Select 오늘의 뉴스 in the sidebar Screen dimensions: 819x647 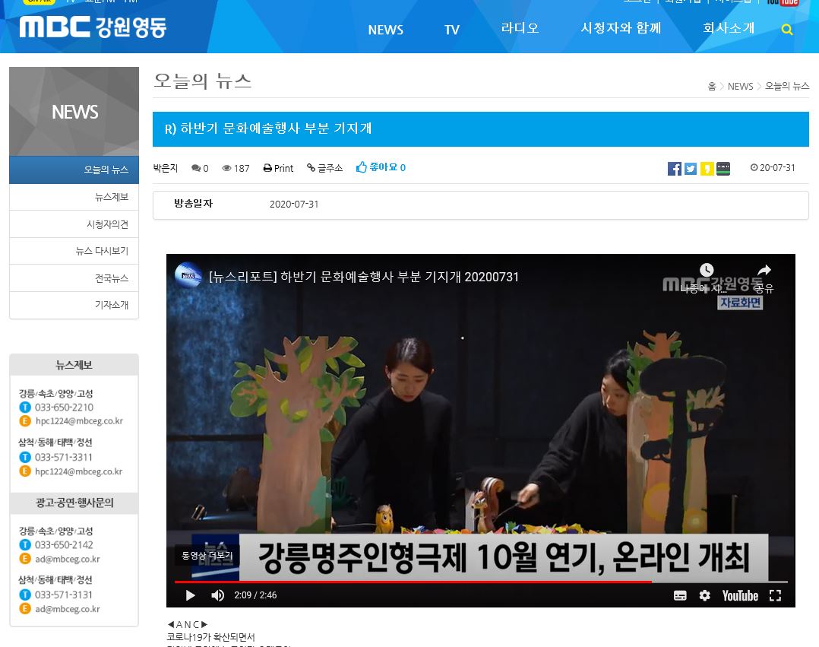point(74,170)
